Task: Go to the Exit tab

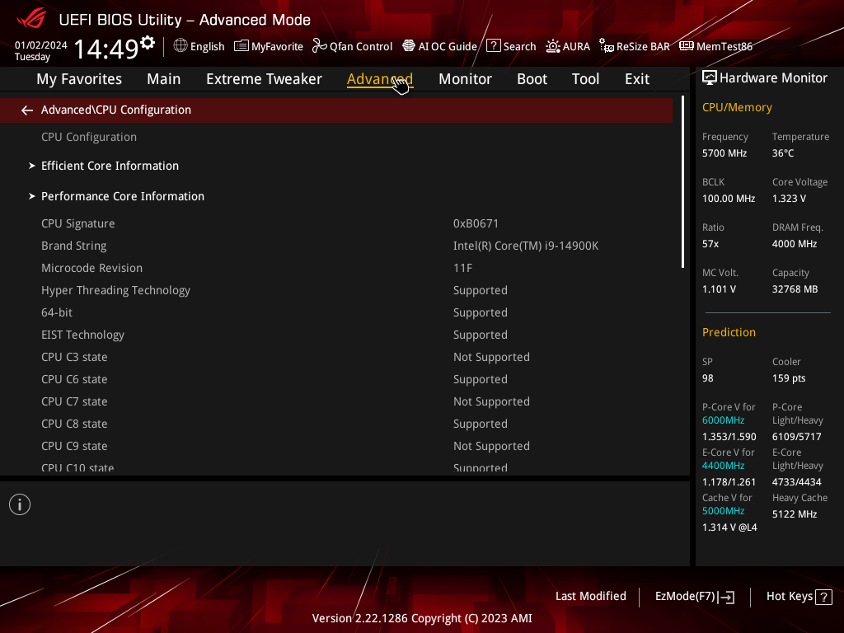Action: coord(637,79)
